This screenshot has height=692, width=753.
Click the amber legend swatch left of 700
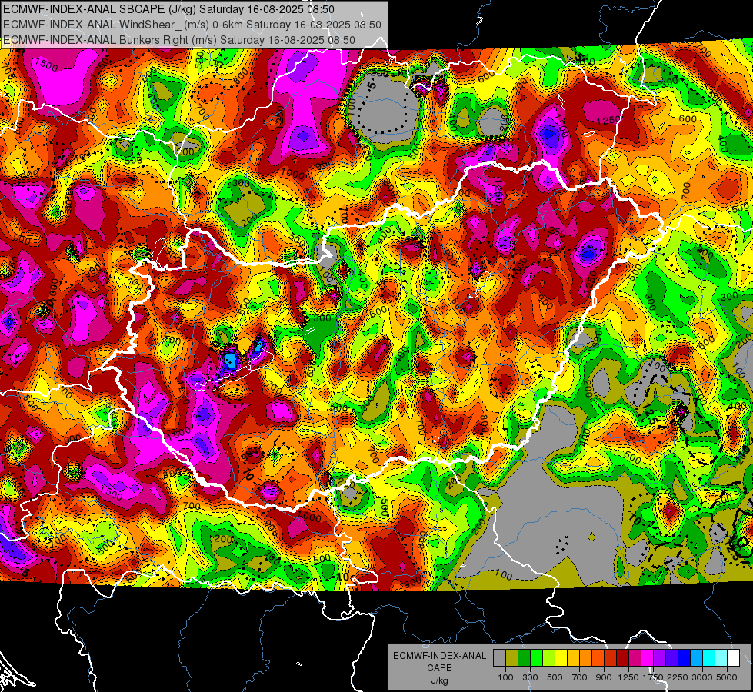573,658
